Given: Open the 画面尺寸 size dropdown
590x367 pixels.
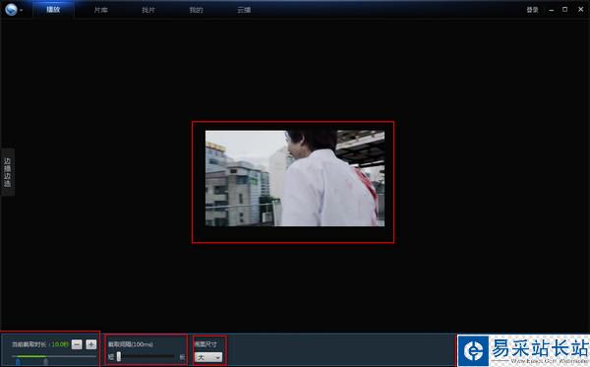Looking at the screenshot, I should pos(208,357).
